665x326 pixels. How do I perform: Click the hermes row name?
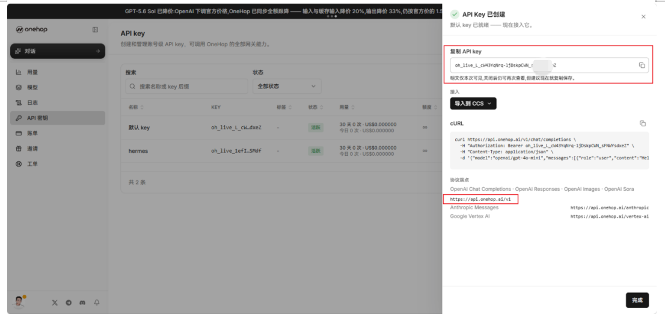[138, 150]
